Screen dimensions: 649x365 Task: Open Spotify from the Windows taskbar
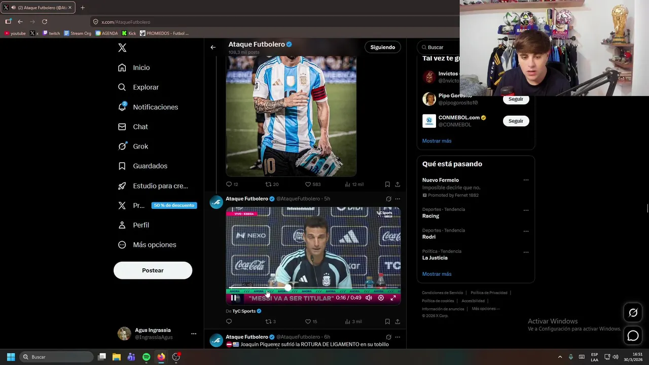click(x=146, y=357)
